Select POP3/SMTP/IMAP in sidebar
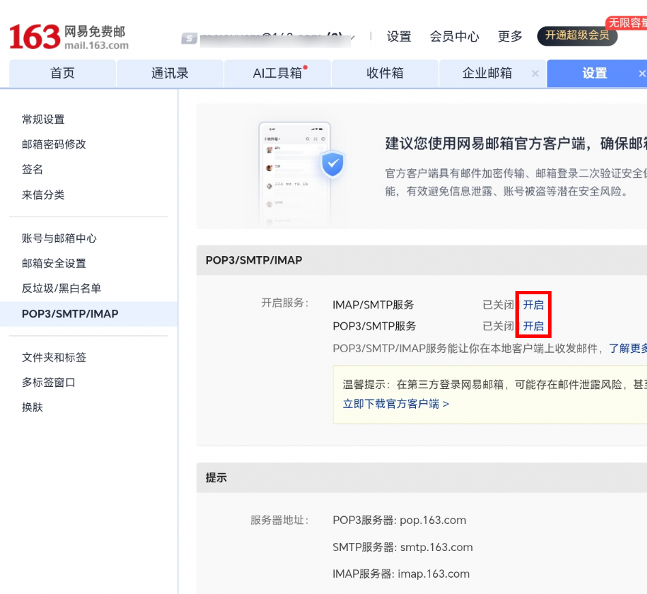The height and width of the screenshot is (594, 647). pyautogui.click(x=89, y=314)
